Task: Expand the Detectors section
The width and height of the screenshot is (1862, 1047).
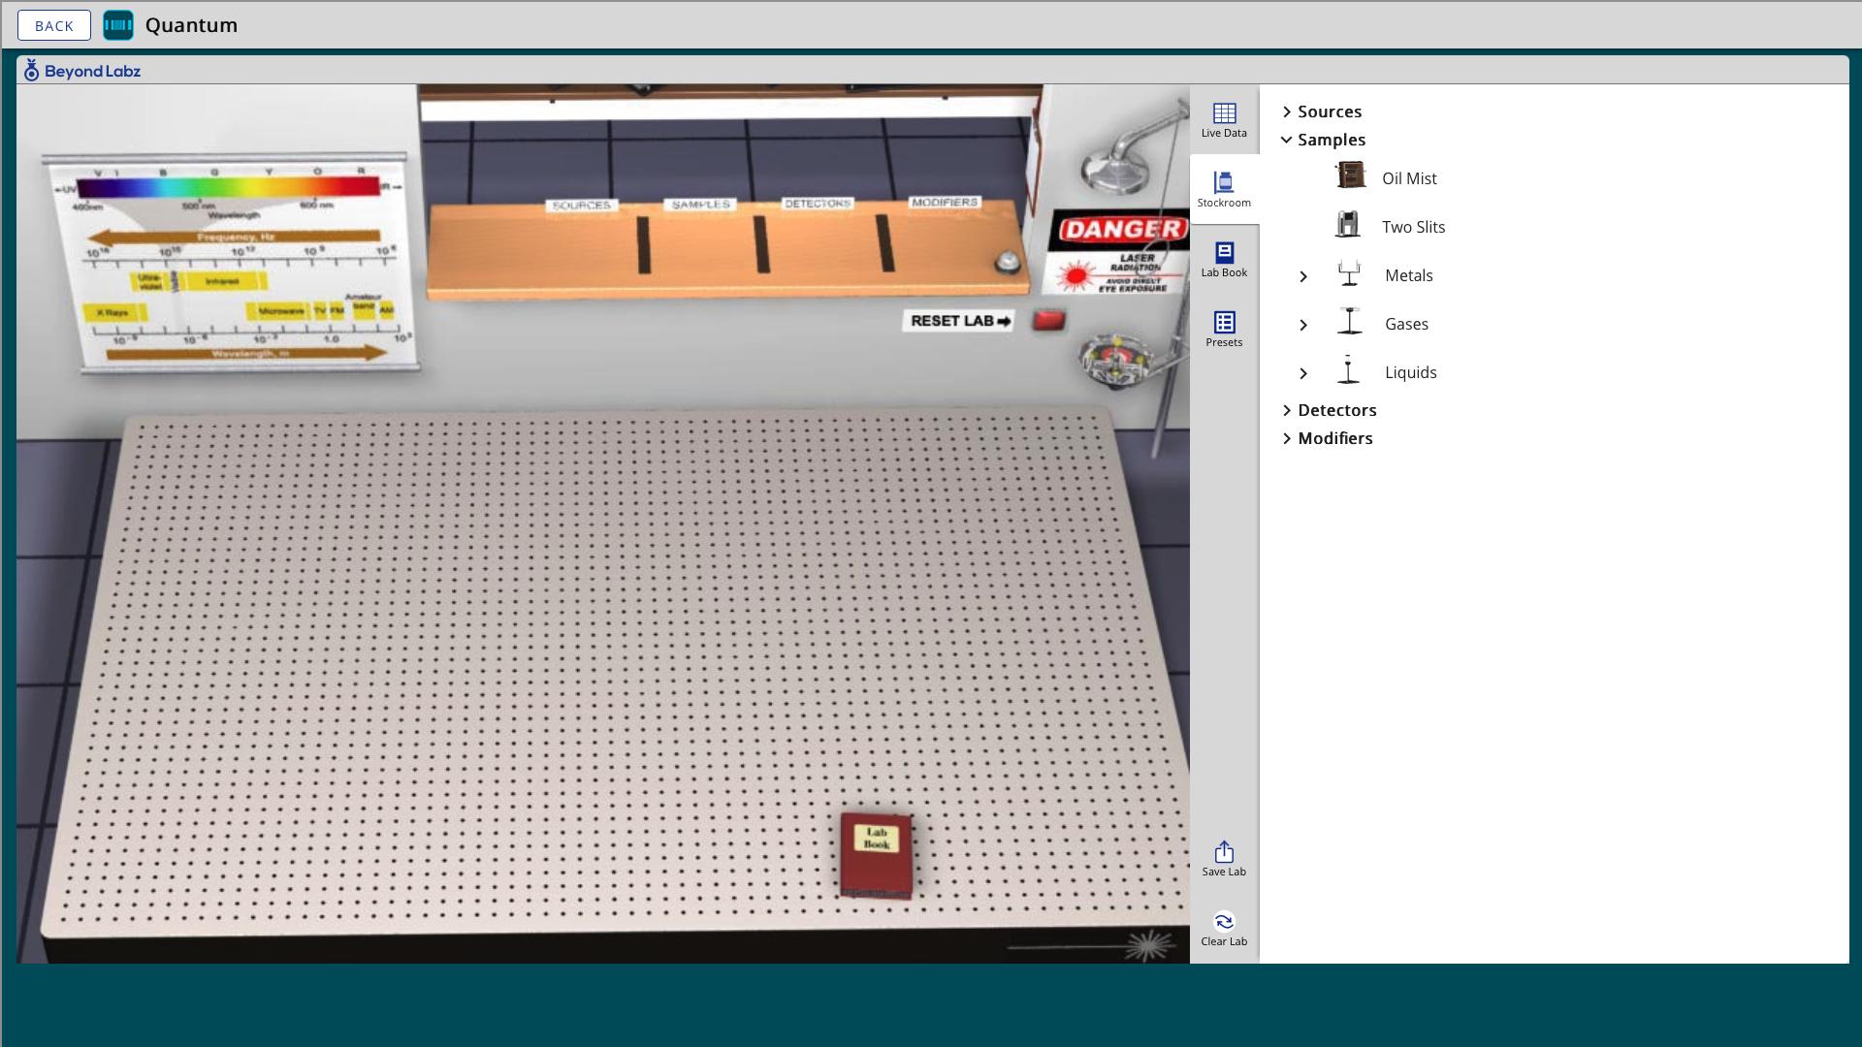Action: click(x=1287, y=410)
